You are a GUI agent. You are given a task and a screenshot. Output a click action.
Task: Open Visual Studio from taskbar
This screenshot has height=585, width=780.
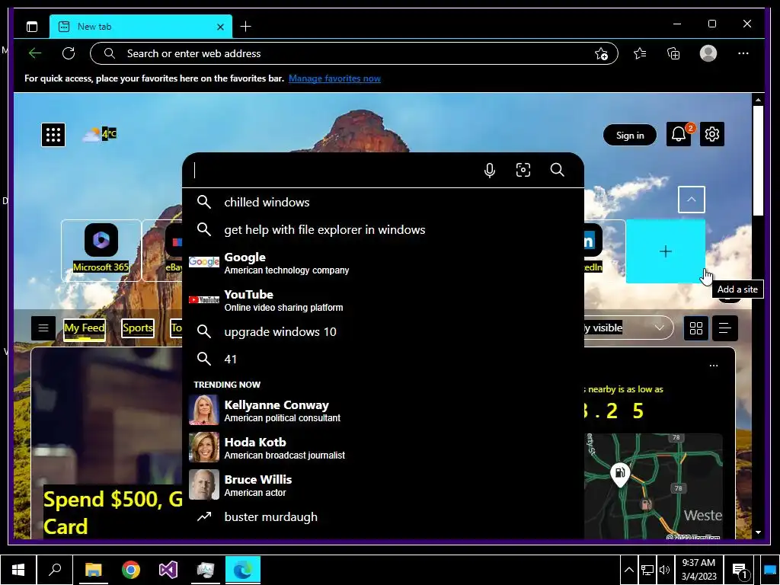pyautogui.click(x=168, y=570)
